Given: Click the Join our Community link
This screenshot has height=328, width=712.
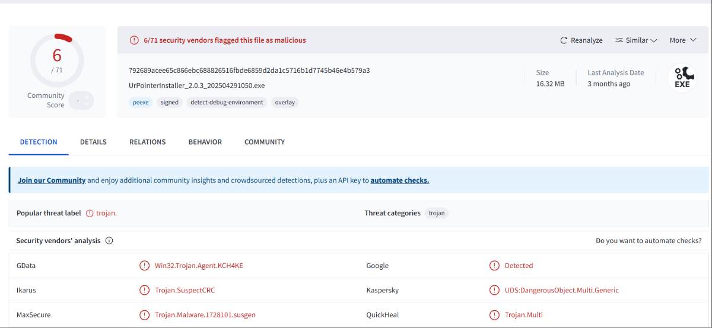Looking at the screenshot, I should coord(52,180).
